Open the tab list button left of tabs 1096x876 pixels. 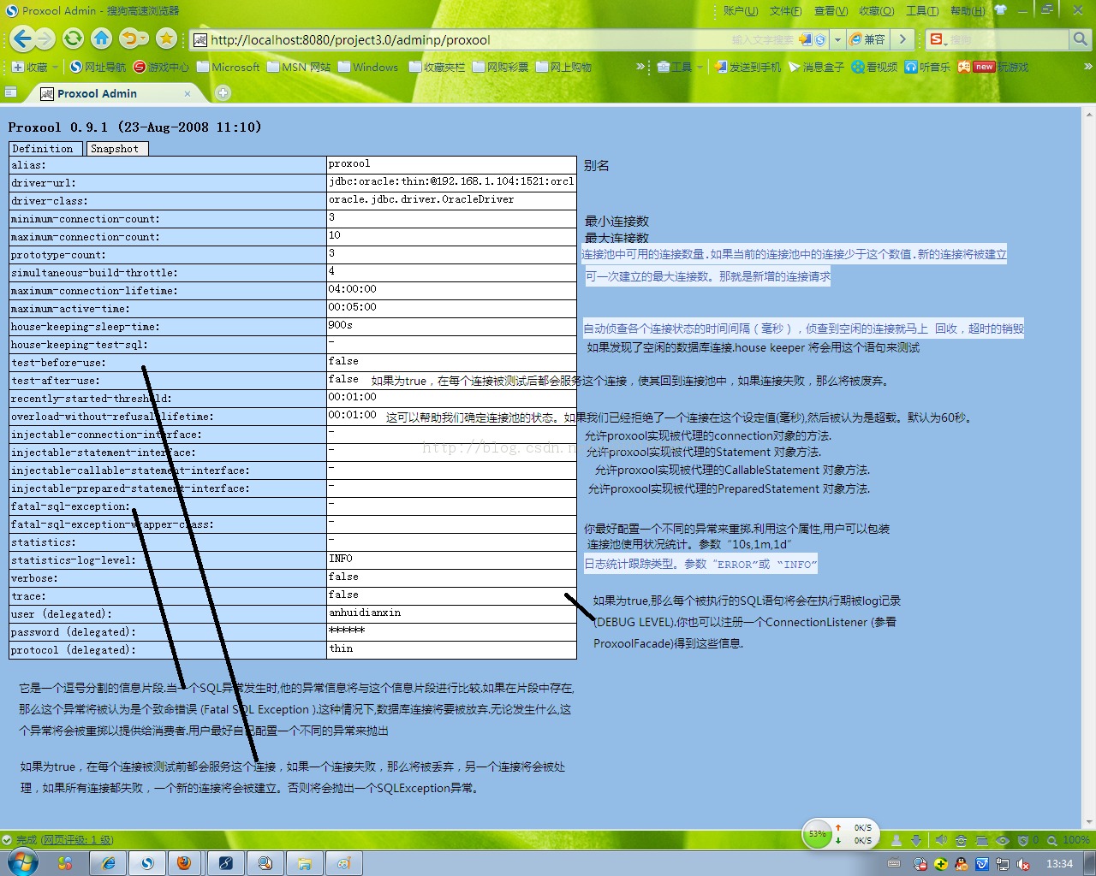tap(10, 92)
